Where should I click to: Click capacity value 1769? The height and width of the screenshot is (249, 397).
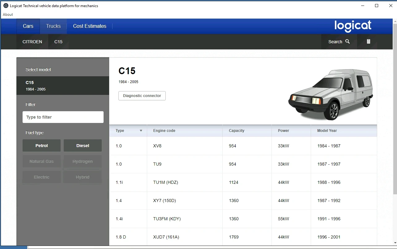[233, 237]
